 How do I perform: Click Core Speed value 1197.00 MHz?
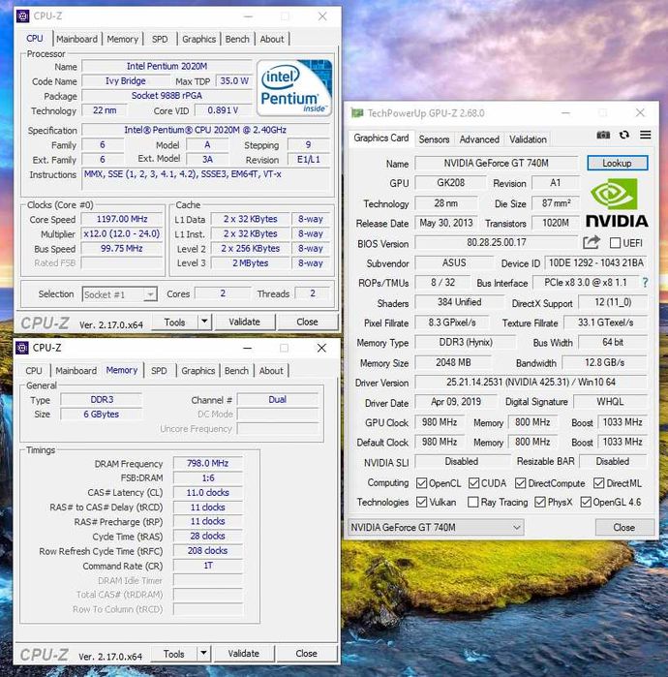click(x=122, y=219)
